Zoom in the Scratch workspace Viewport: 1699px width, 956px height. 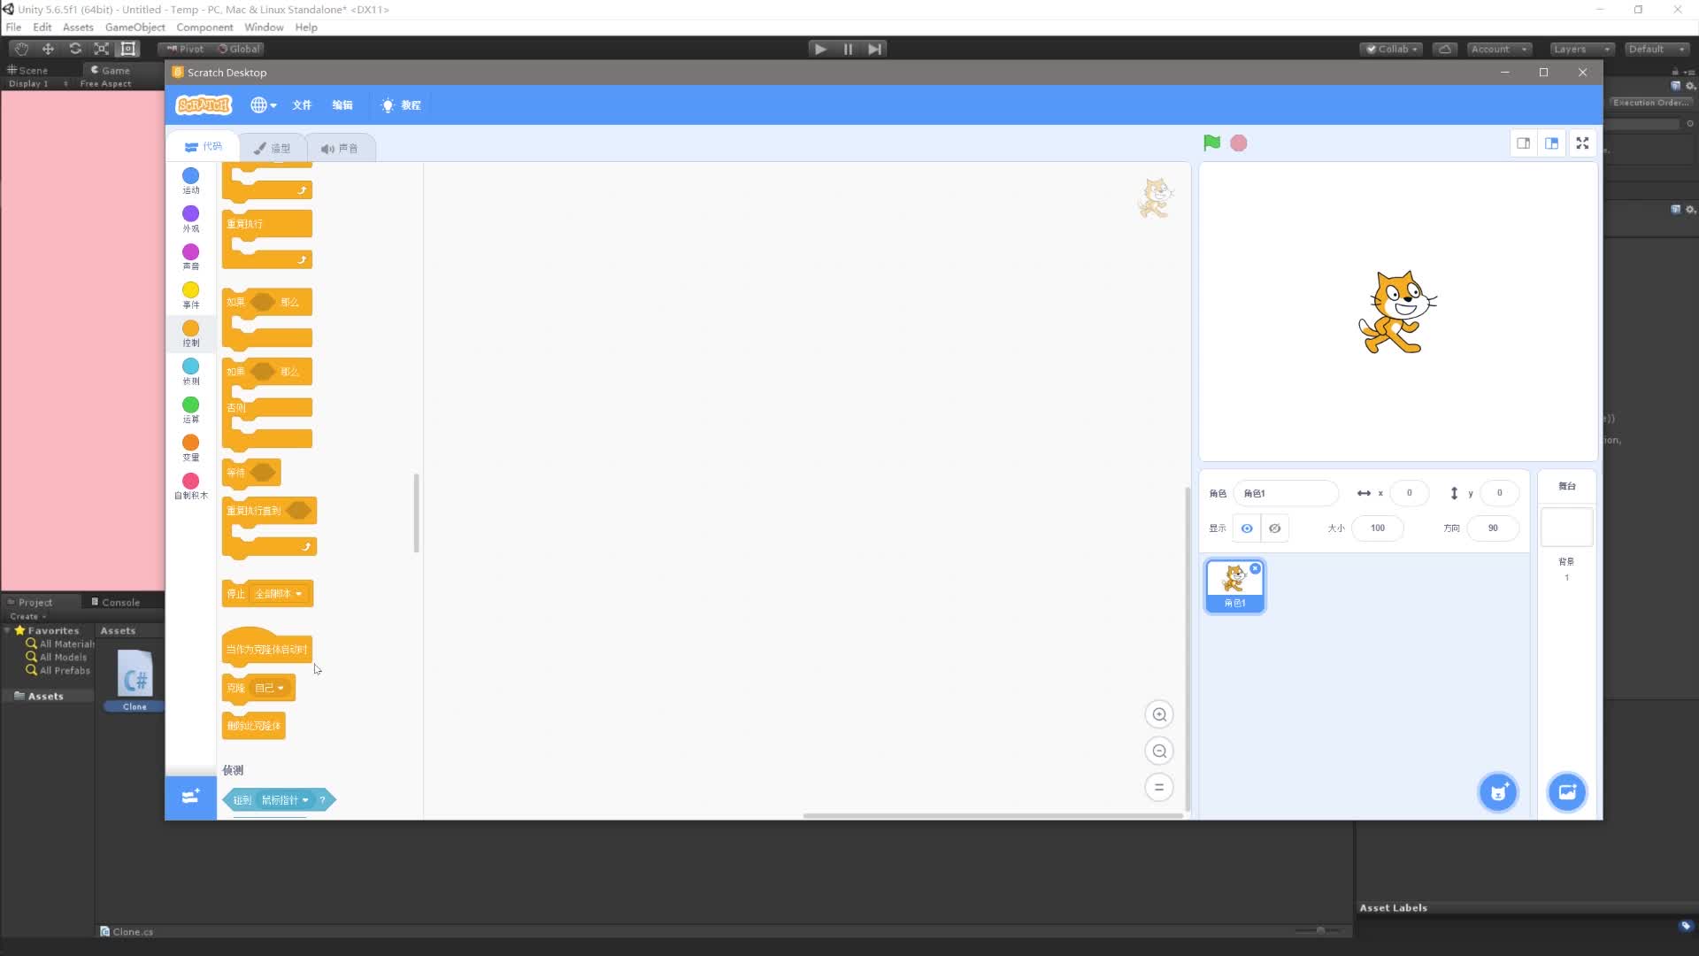(x=1159, y=714)
